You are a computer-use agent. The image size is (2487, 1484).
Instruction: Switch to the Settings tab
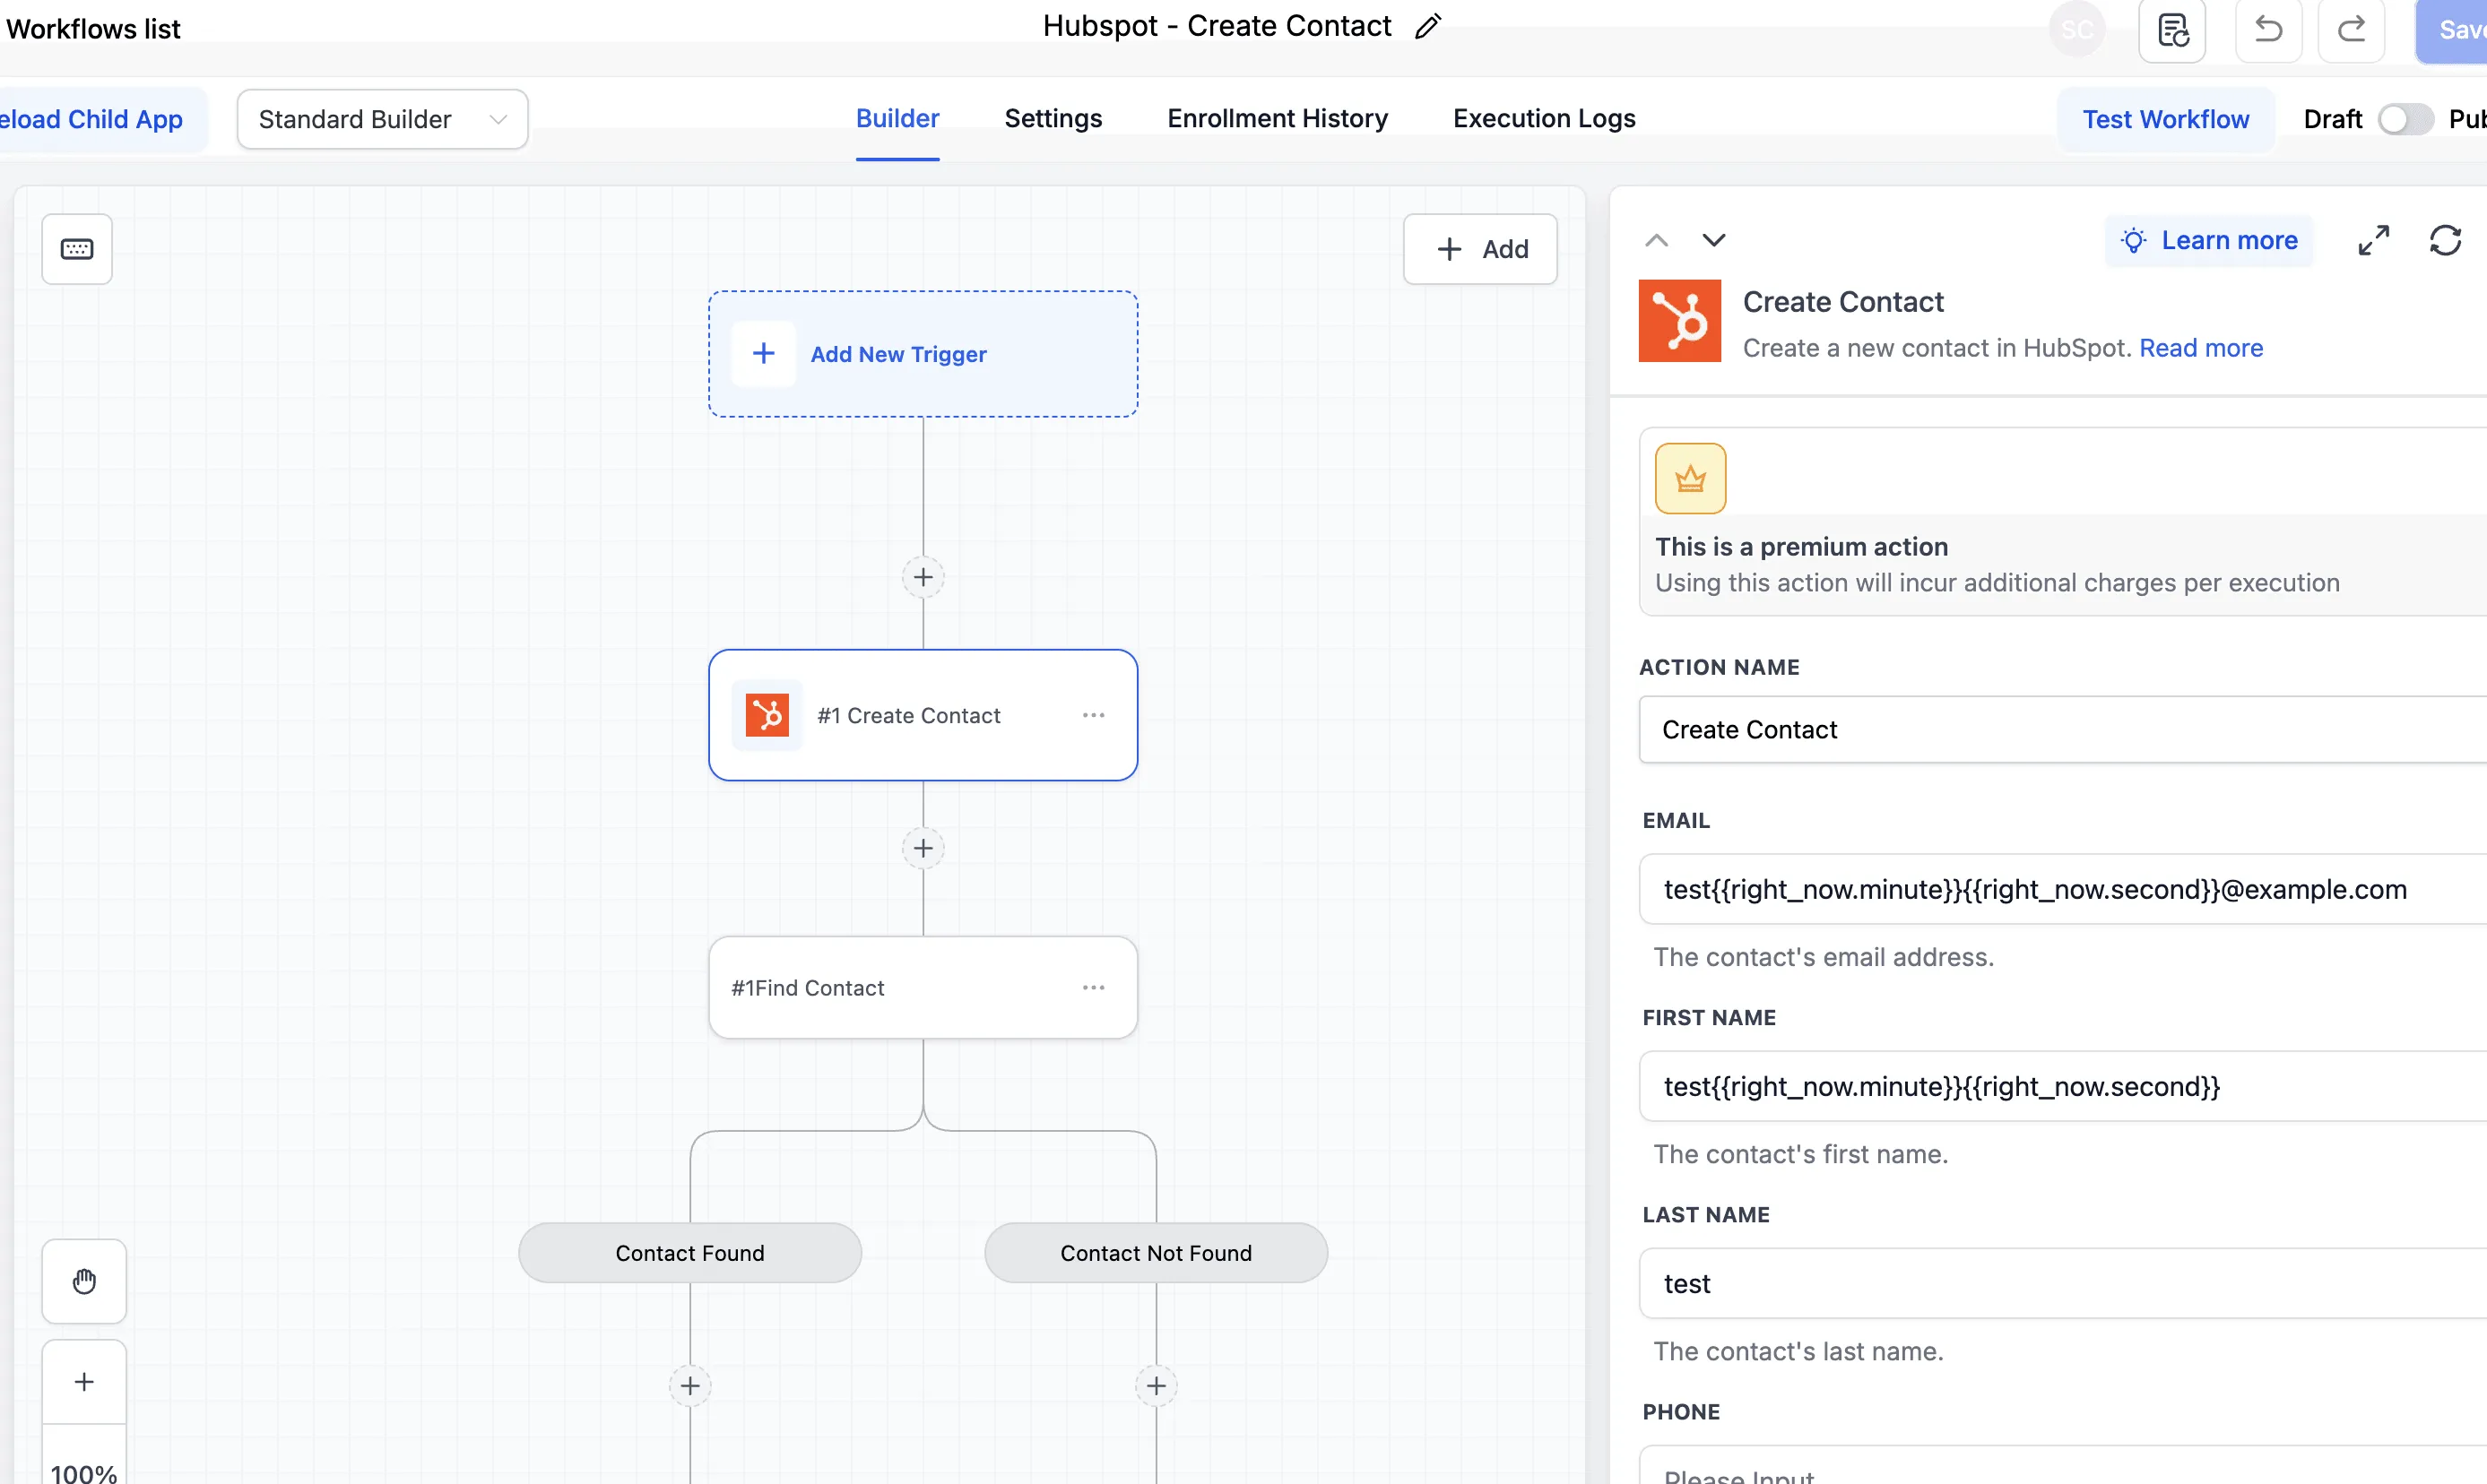1053,118
